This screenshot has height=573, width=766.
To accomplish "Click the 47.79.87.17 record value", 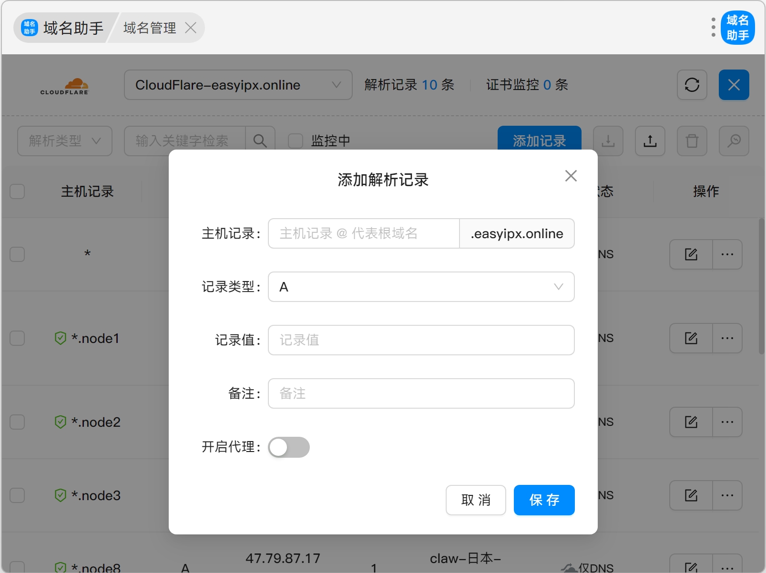I will click(283, 558).
